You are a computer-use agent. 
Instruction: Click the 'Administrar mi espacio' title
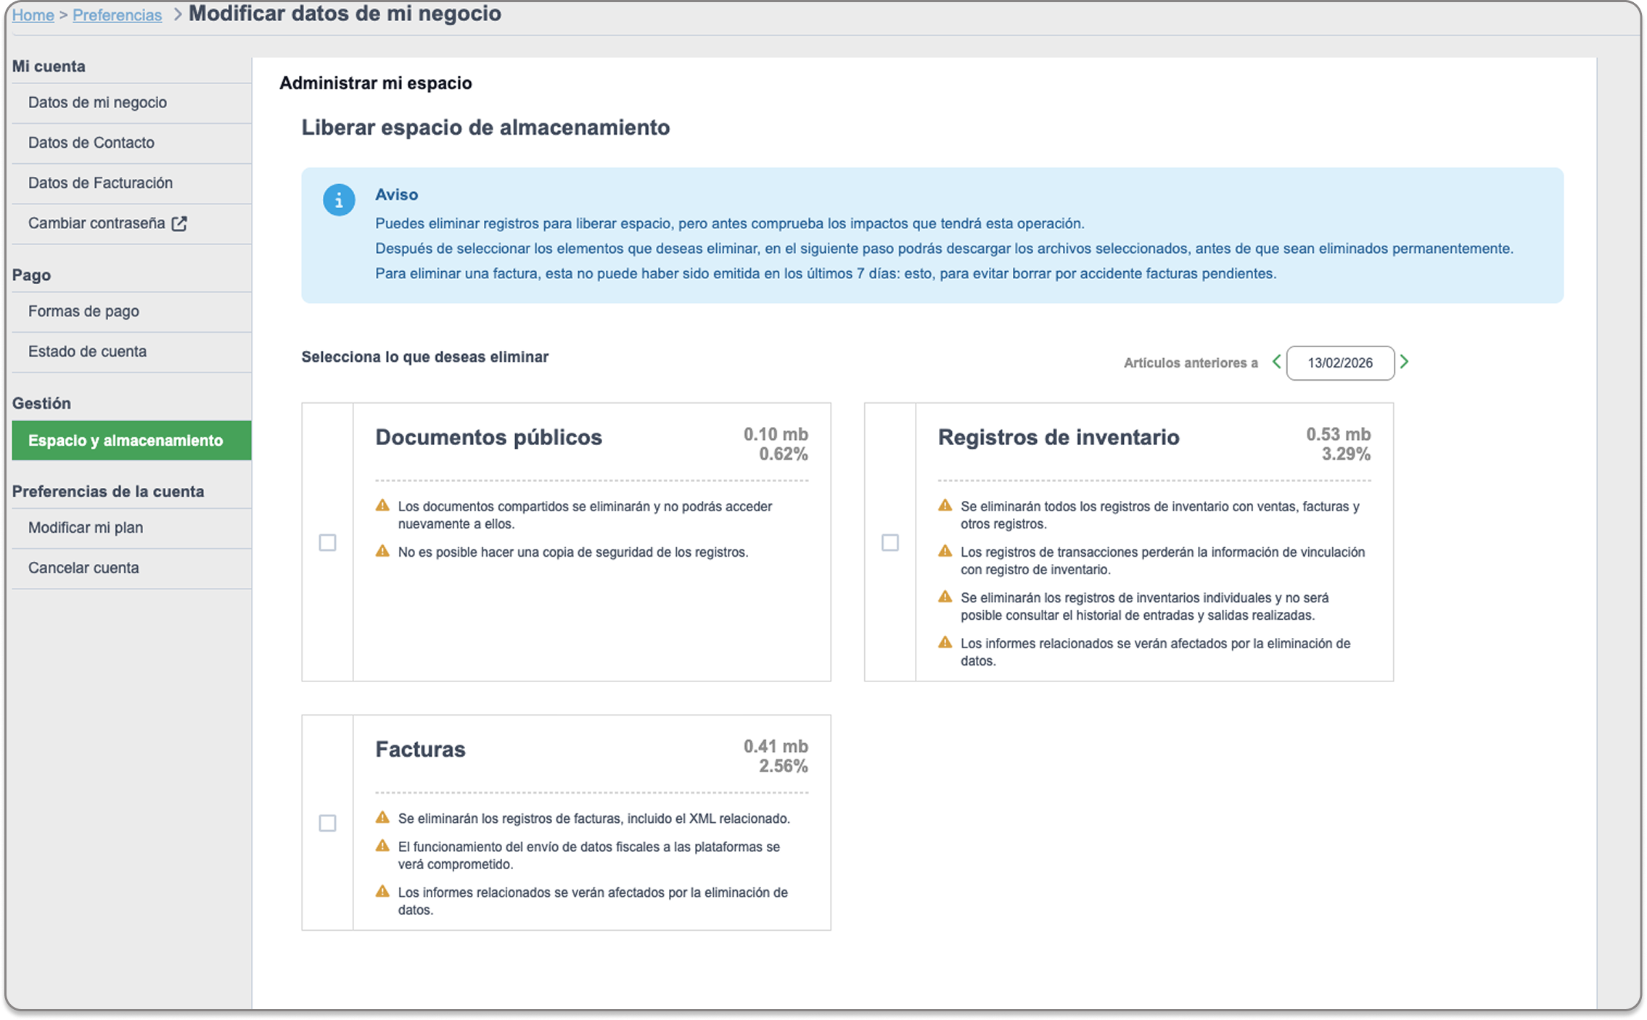pyautogui.click(x=376, y=83)
